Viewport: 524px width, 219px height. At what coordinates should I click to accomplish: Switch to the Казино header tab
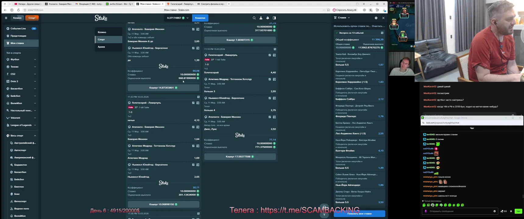tap(17, 18)
